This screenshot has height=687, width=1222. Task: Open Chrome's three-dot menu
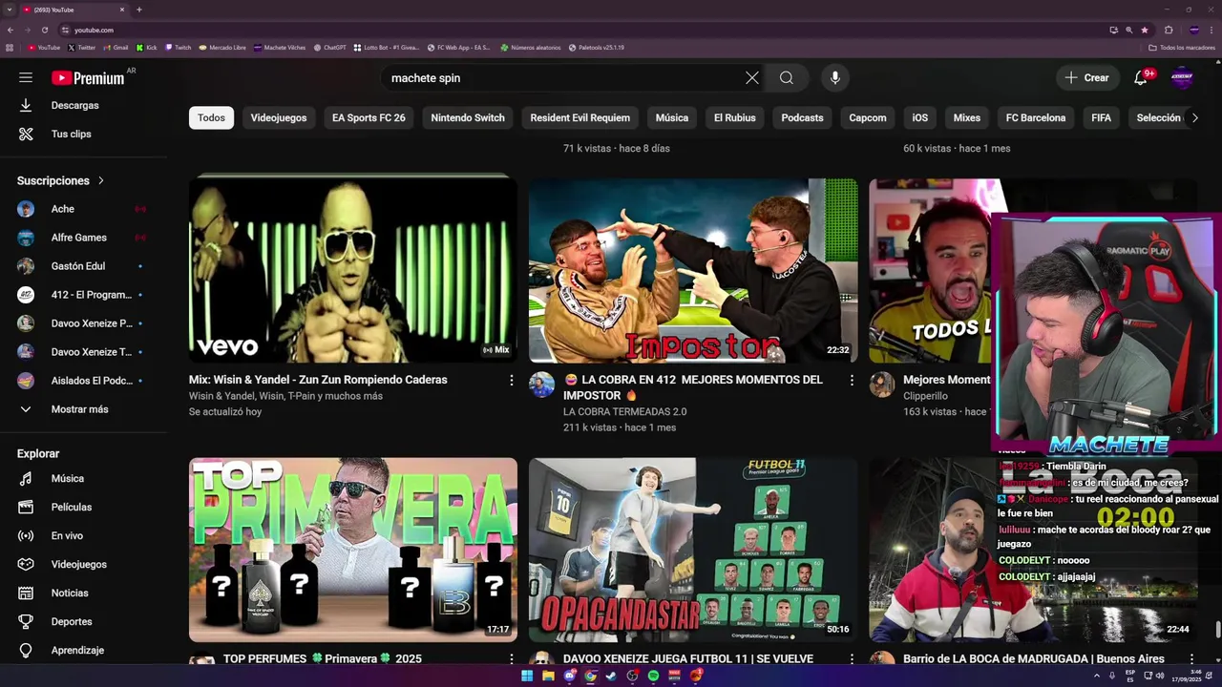1211,30
